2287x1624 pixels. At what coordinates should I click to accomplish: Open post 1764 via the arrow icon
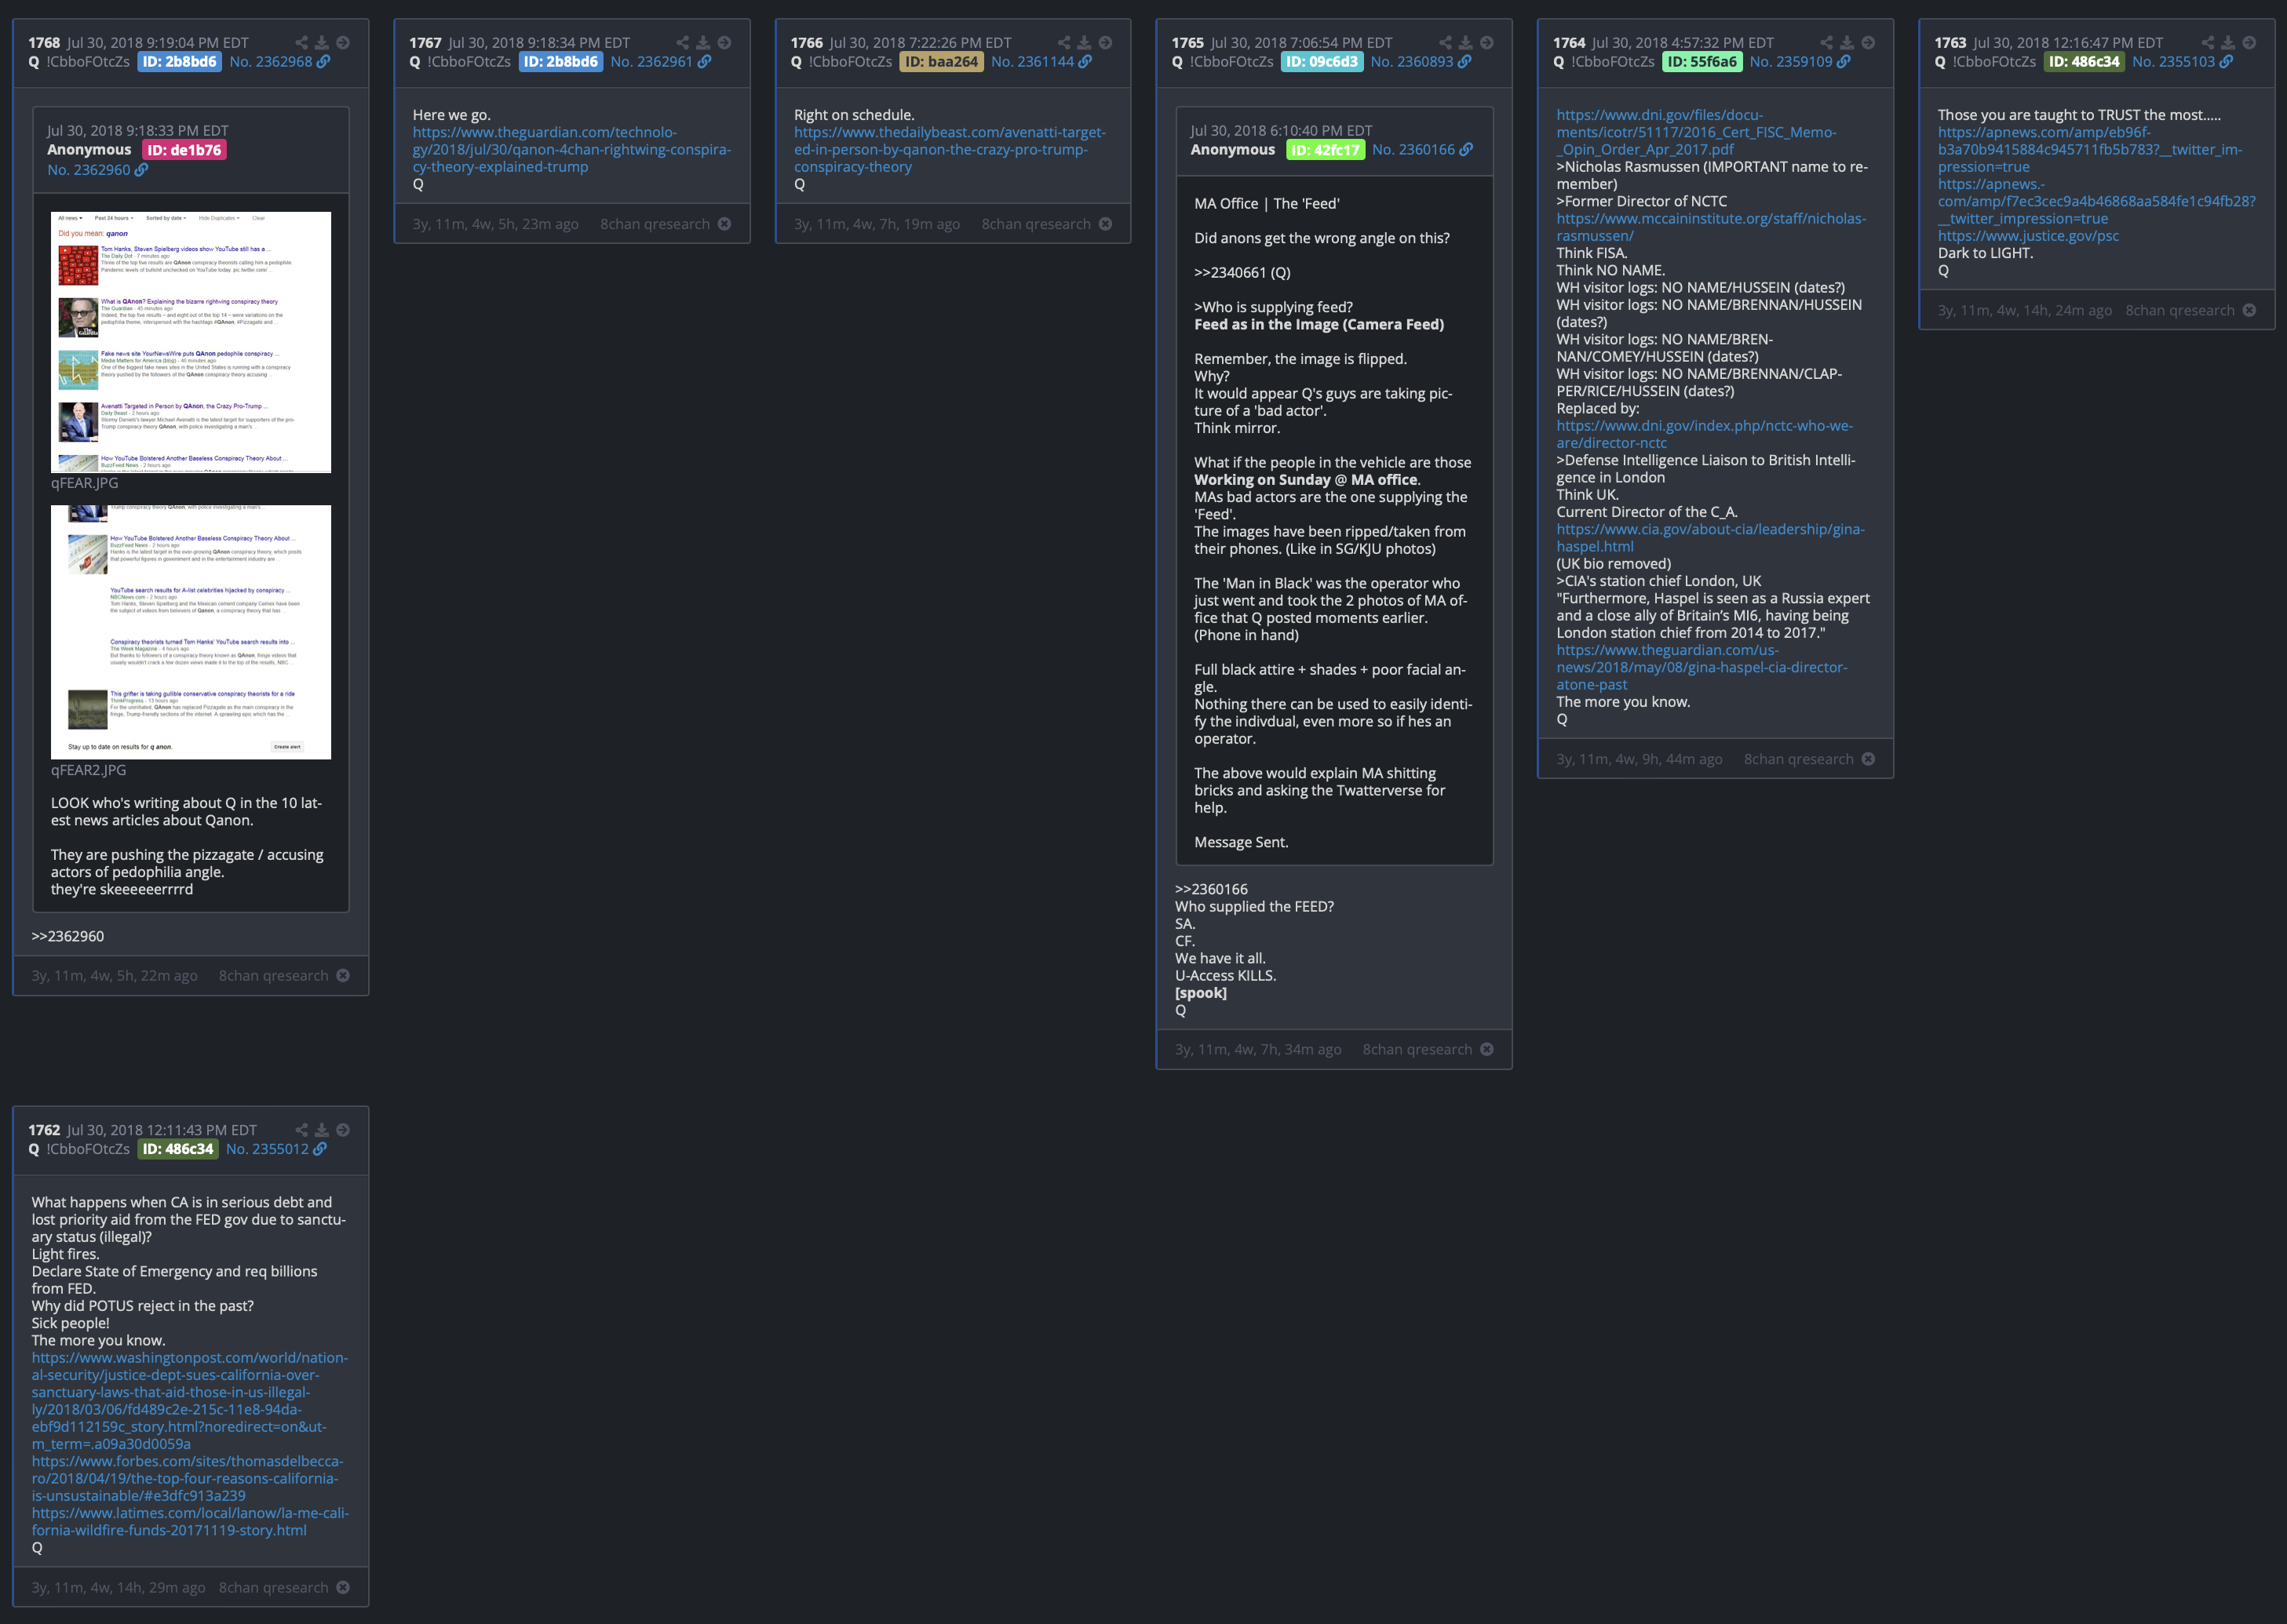[1868, 43]
